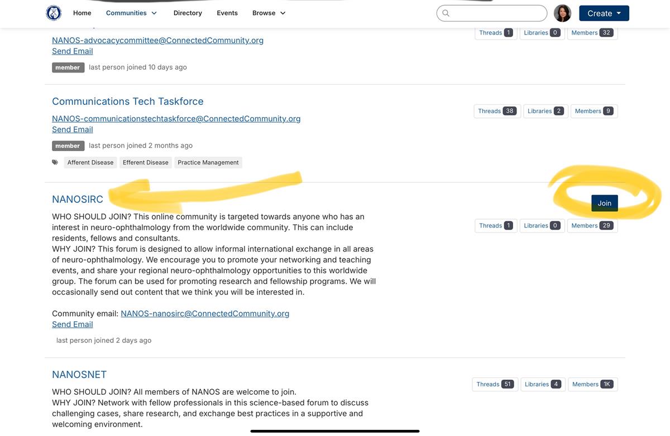Image resolution: width=670 pixels, height=436 pixels.
Task: Click your profile avatar photo
Action: click(562, 12)
